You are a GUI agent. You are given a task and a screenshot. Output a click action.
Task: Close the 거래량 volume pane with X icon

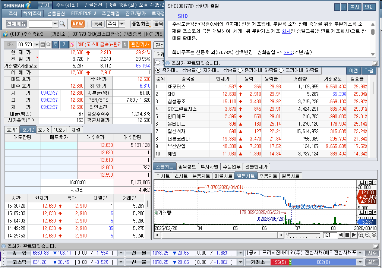tap(375, 212)
